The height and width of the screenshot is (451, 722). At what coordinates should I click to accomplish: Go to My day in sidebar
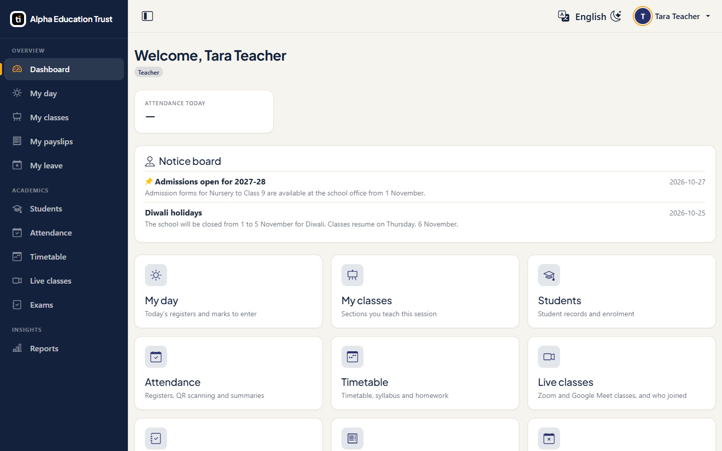[64, 93]
